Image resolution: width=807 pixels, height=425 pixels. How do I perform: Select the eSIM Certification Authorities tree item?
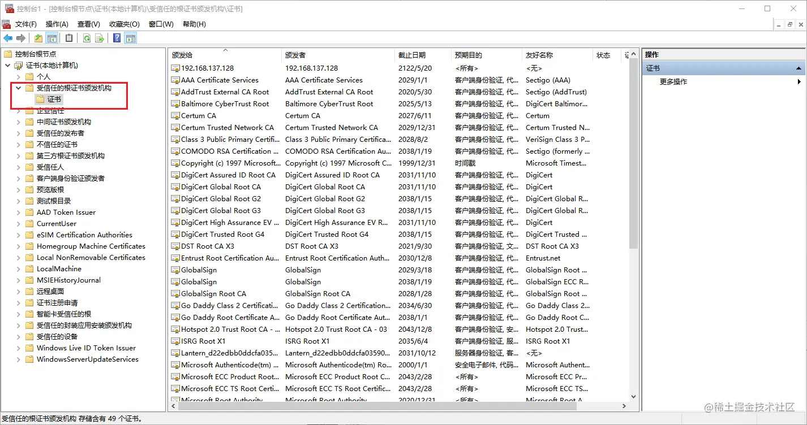point(84,235)
